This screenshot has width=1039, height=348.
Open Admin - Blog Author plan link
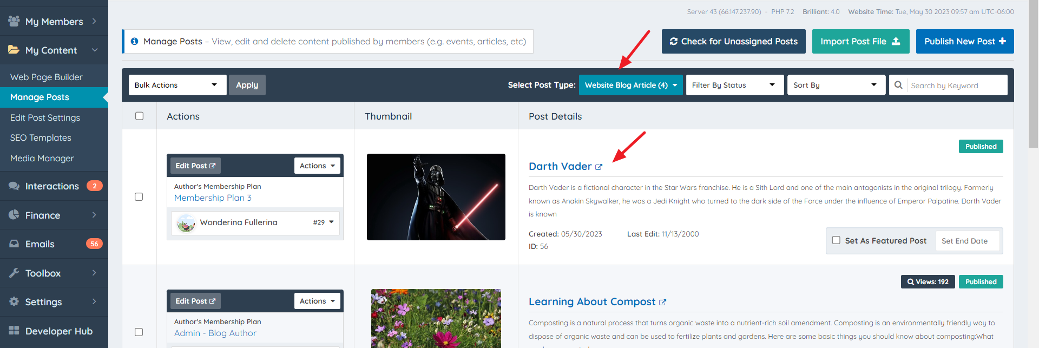pyautogui.click(x=215, y=333)
